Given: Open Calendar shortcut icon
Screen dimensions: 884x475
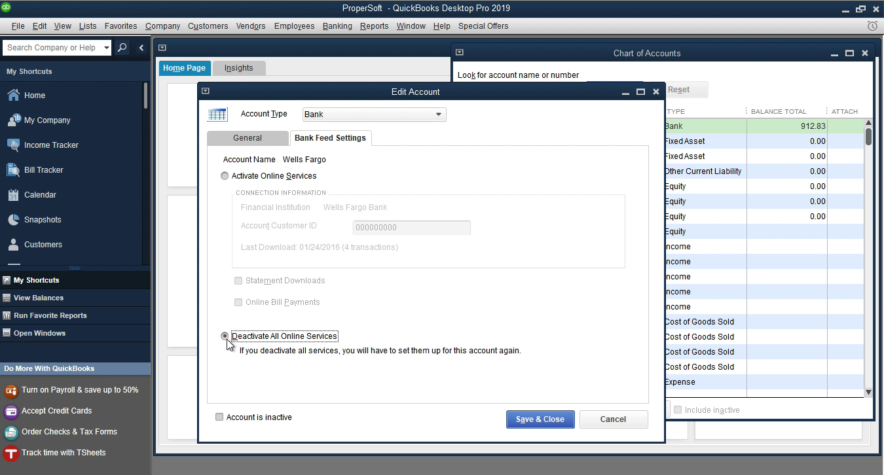Looking at the screenshot, I should pos(13,195).
